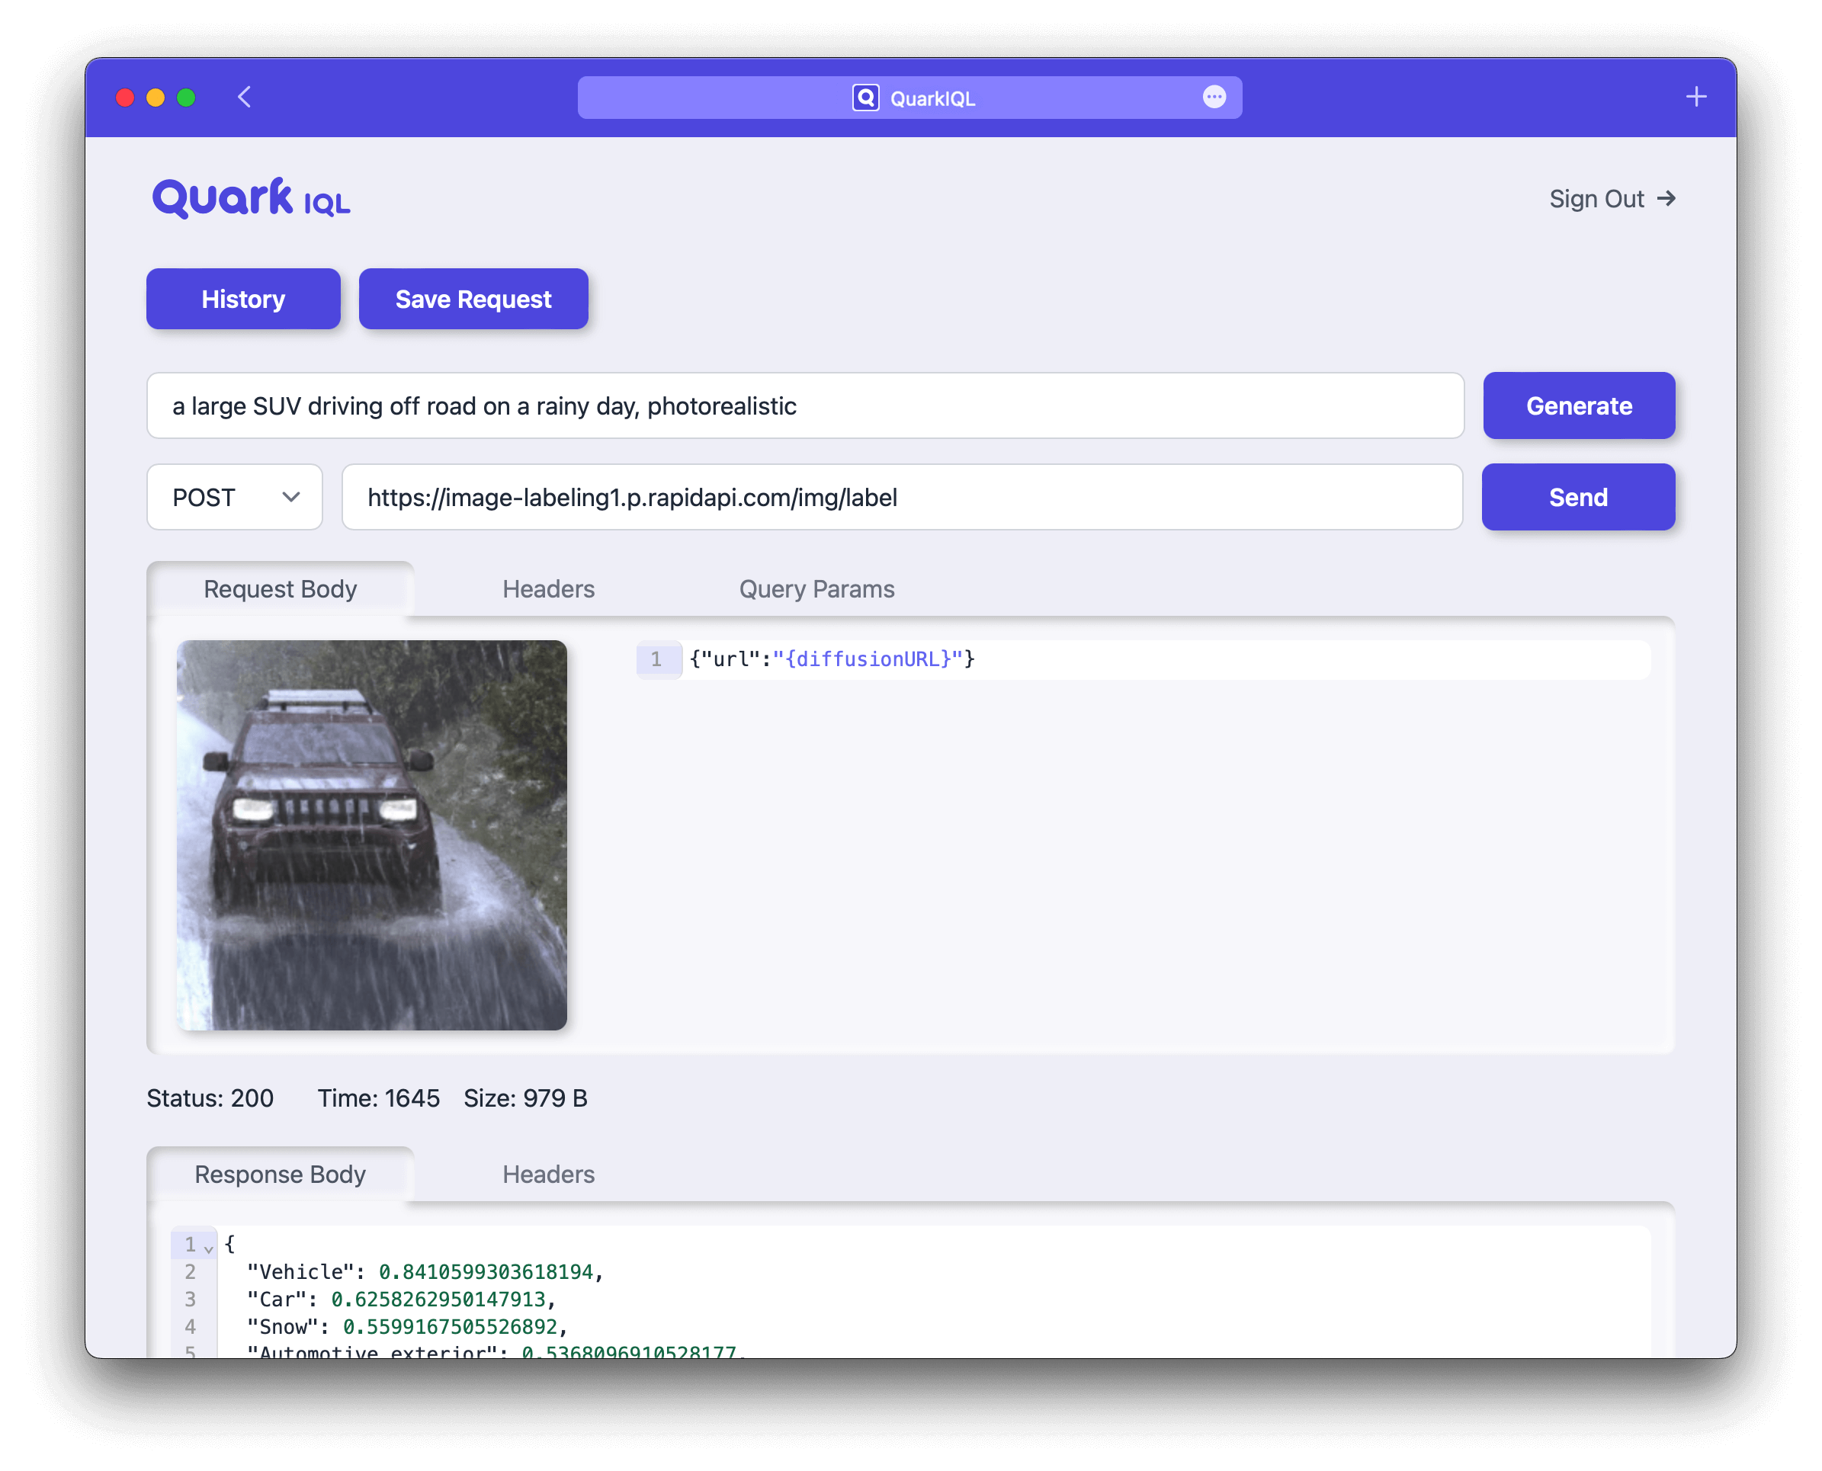
Task: Click the ellipsis icon in the address bar
Action: (1214, 98)
